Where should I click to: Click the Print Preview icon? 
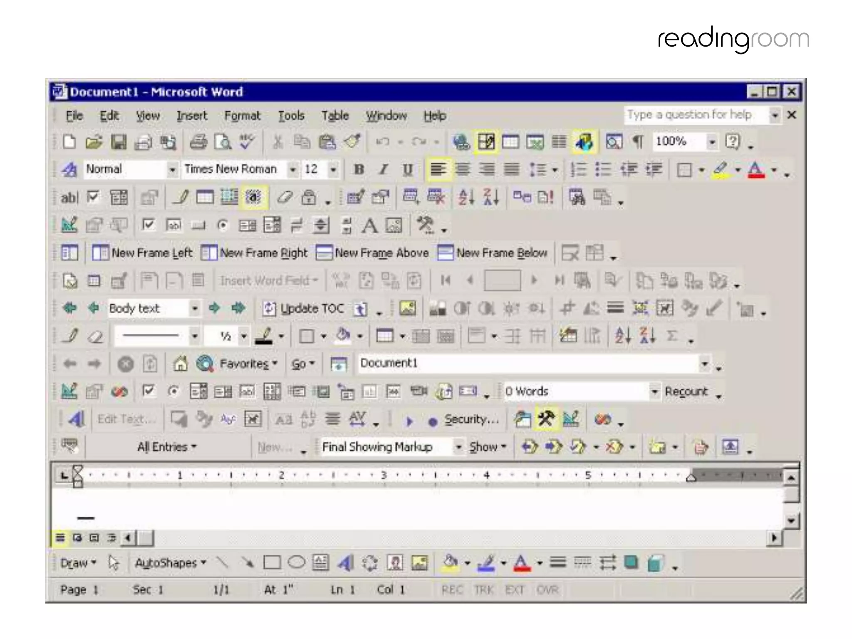[223, 142]
